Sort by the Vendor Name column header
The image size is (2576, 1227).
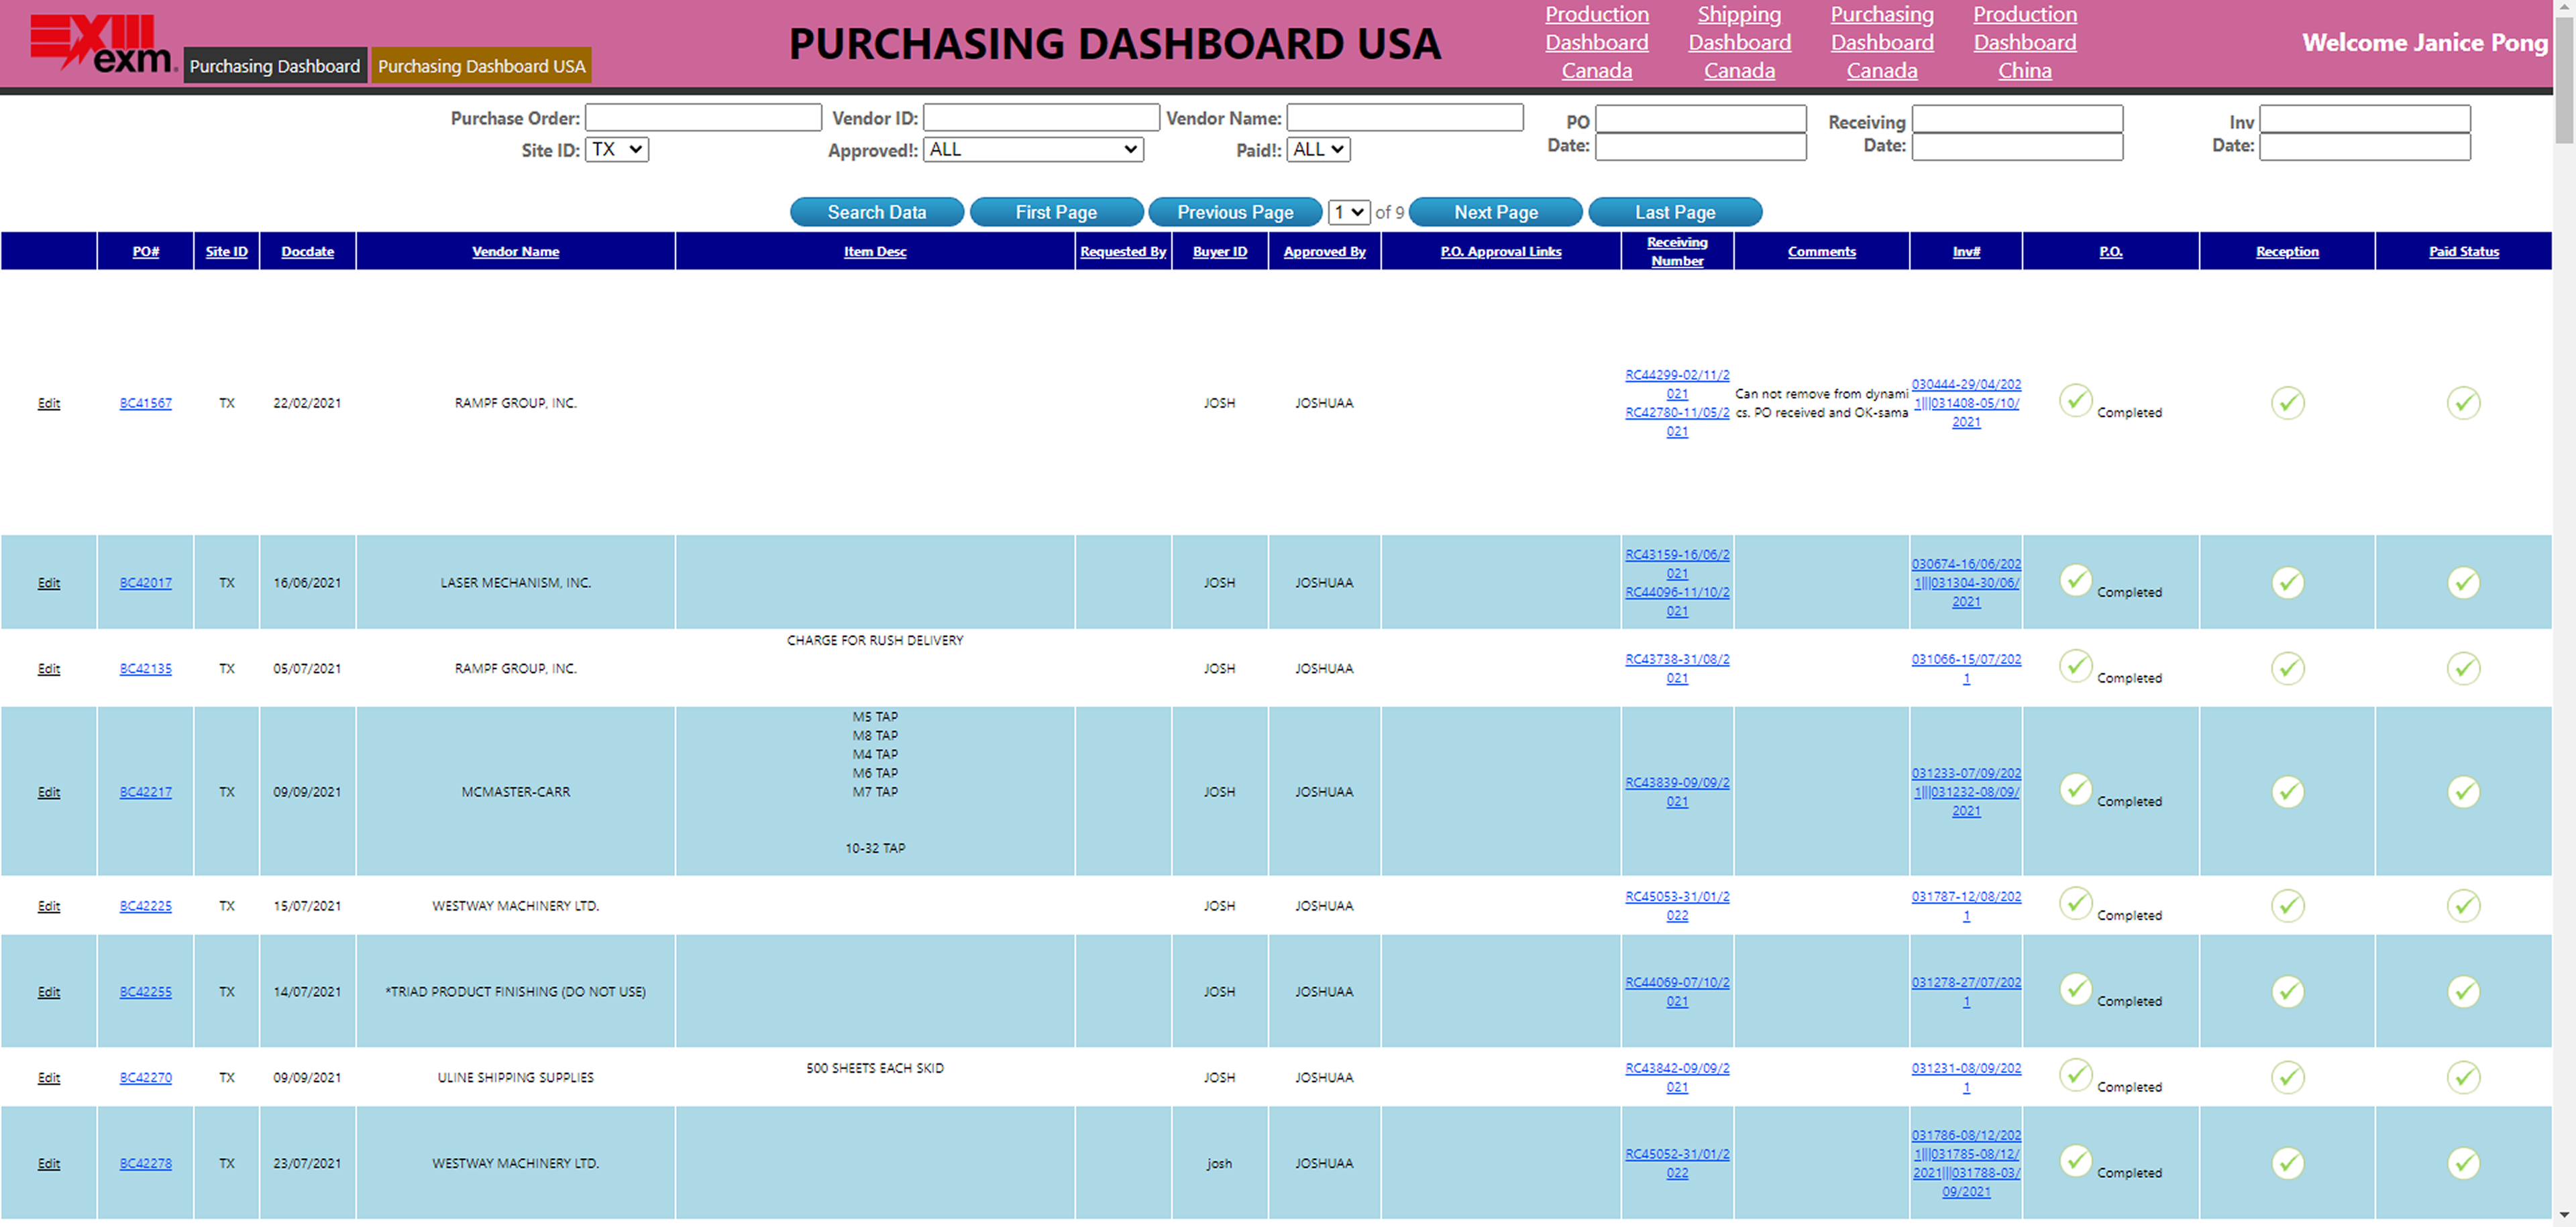(515, 252)
